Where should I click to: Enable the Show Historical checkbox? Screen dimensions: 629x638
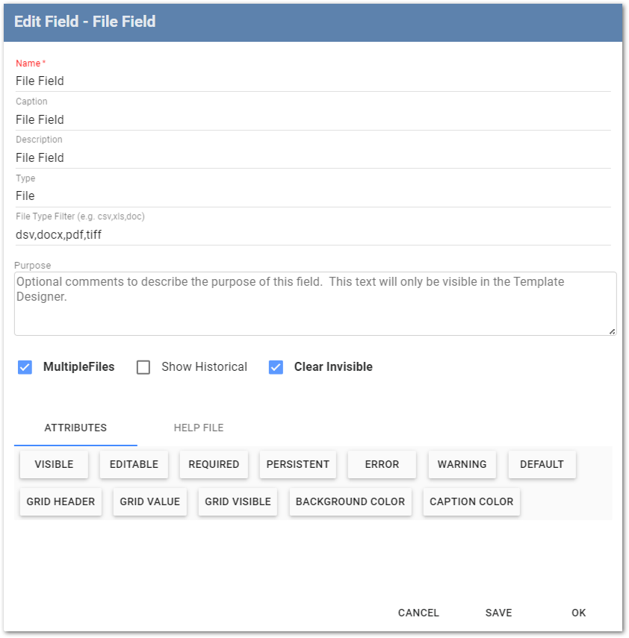[144, 367]
